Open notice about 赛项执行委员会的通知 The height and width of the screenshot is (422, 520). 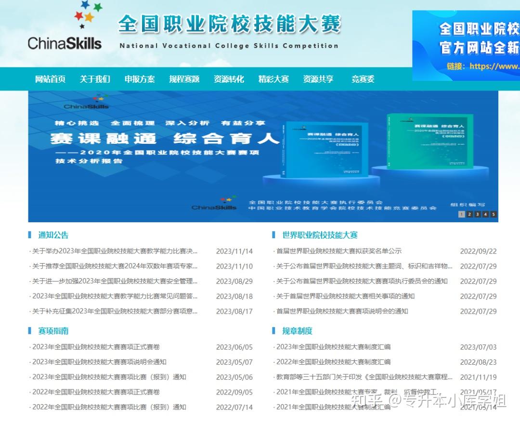coord(362,281)
